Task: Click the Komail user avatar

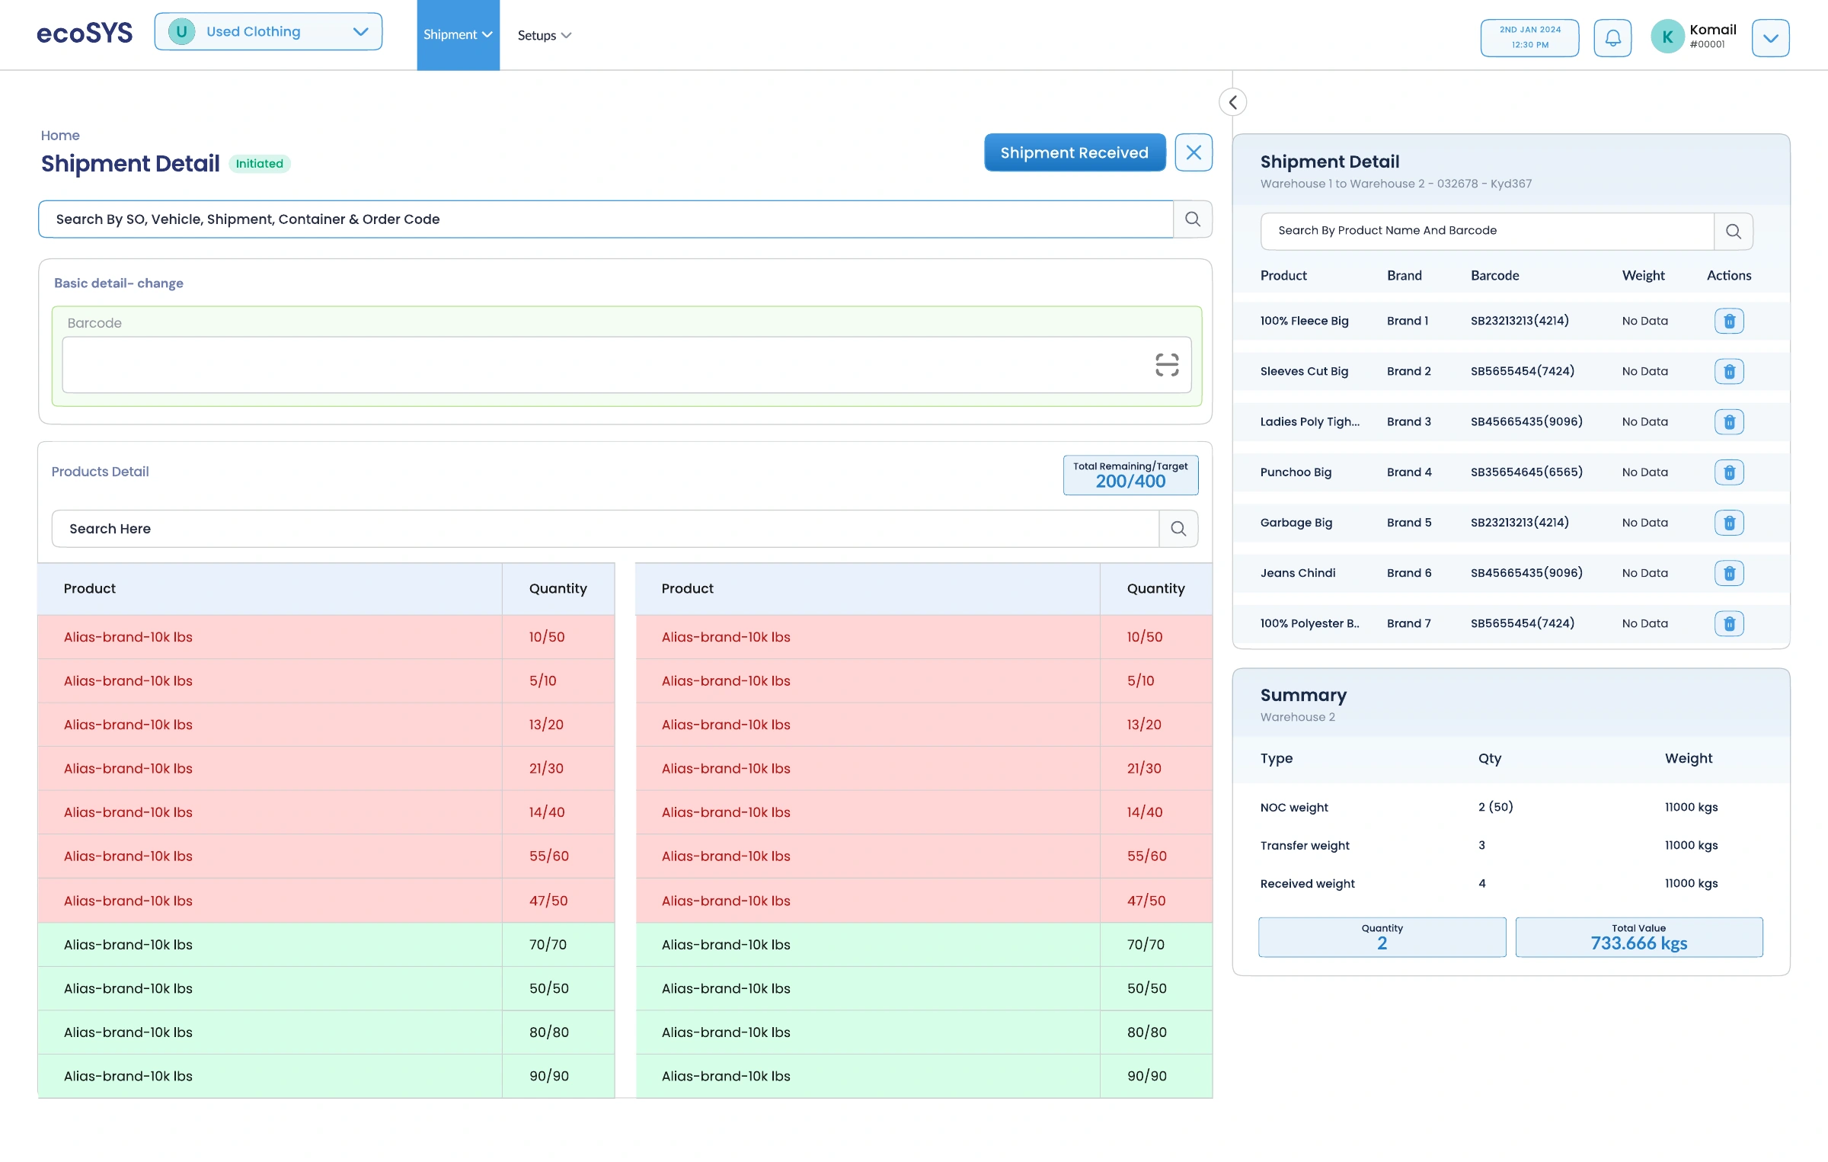Action: 1667,37
